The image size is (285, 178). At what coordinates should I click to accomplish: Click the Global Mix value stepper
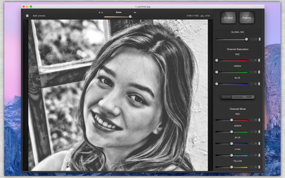pyautogui.click(x=260, y=39)
